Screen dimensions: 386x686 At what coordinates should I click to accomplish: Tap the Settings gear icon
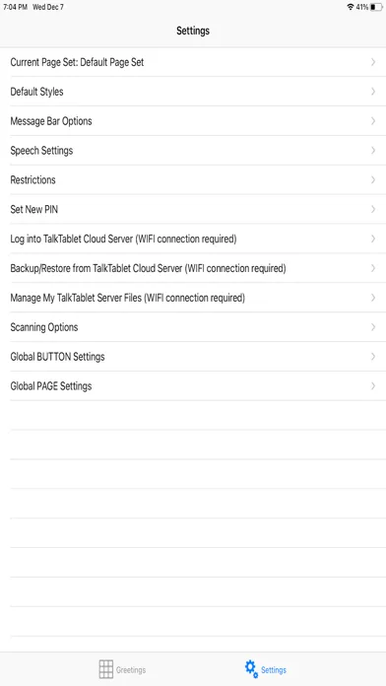coord(251,669)
